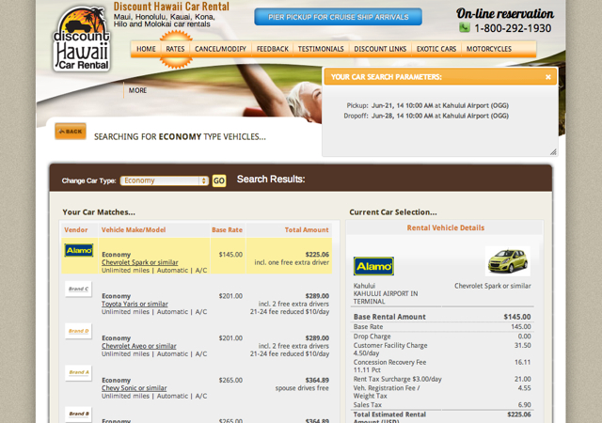Click the Alamo logo in vehicle details
The image size is (602, 423).
point(373,266)
